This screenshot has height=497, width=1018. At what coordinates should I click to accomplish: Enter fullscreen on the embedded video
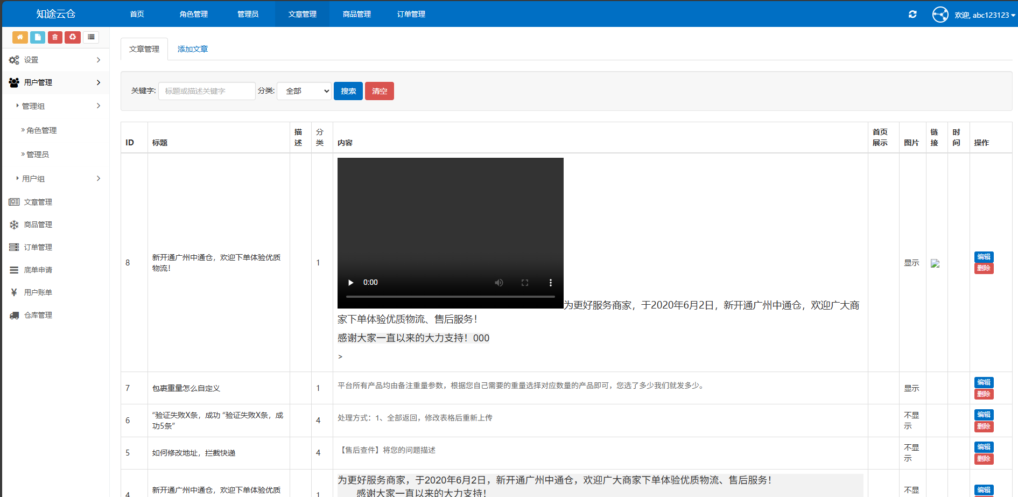(x=525, y=283)
